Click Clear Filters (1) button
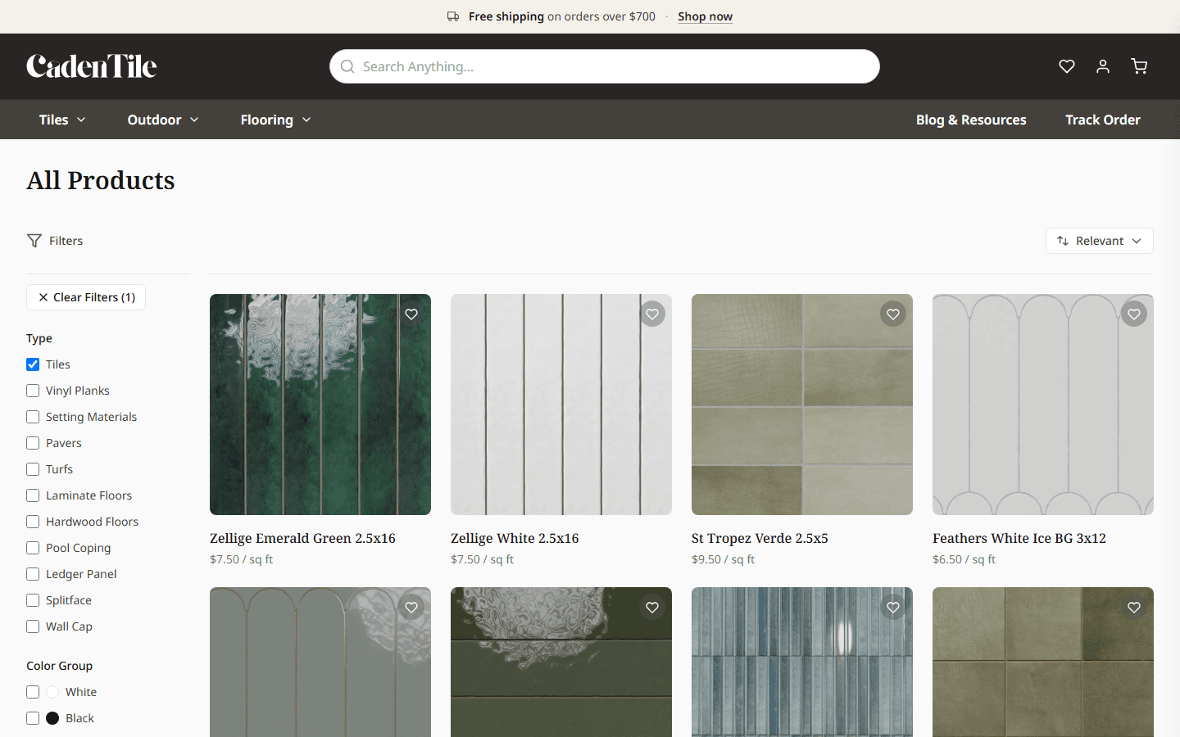This screenshot has height=737, width=1180. coord(86,297)
